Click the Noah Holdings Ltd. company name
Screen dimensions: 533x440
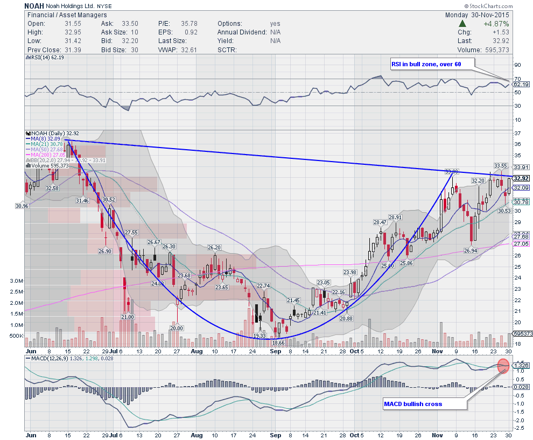(70, 6)
